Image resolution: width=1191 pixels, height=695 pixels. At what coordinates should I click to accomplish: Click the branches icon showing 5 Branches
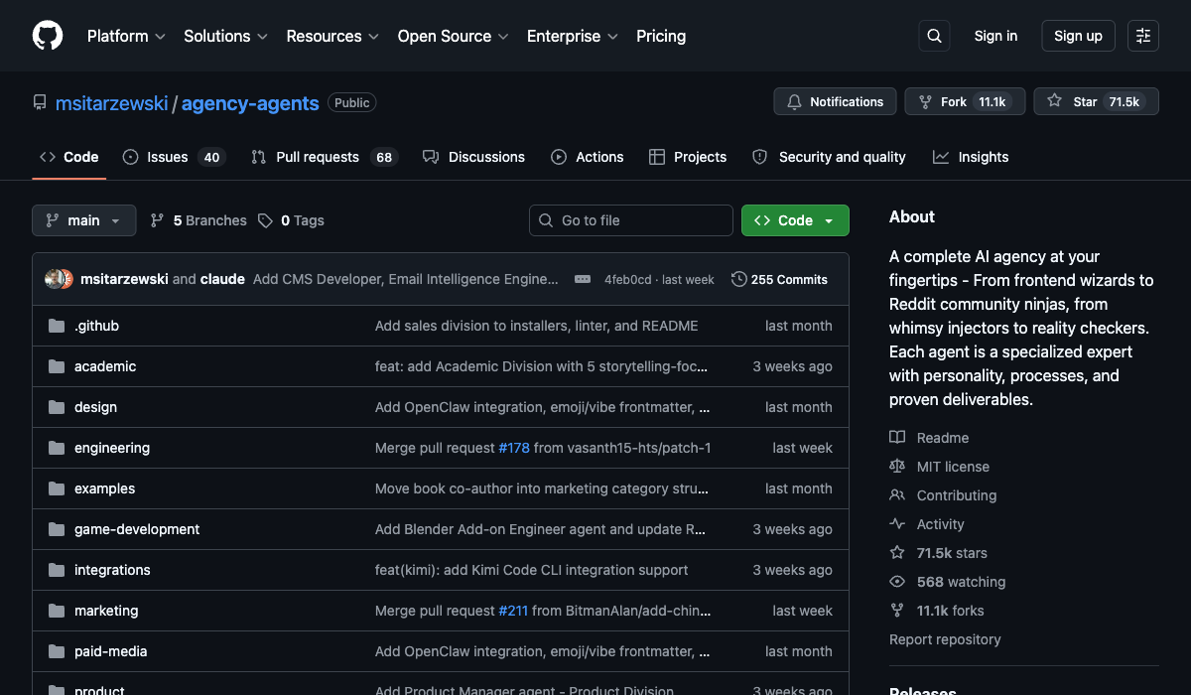click(158, 220)
